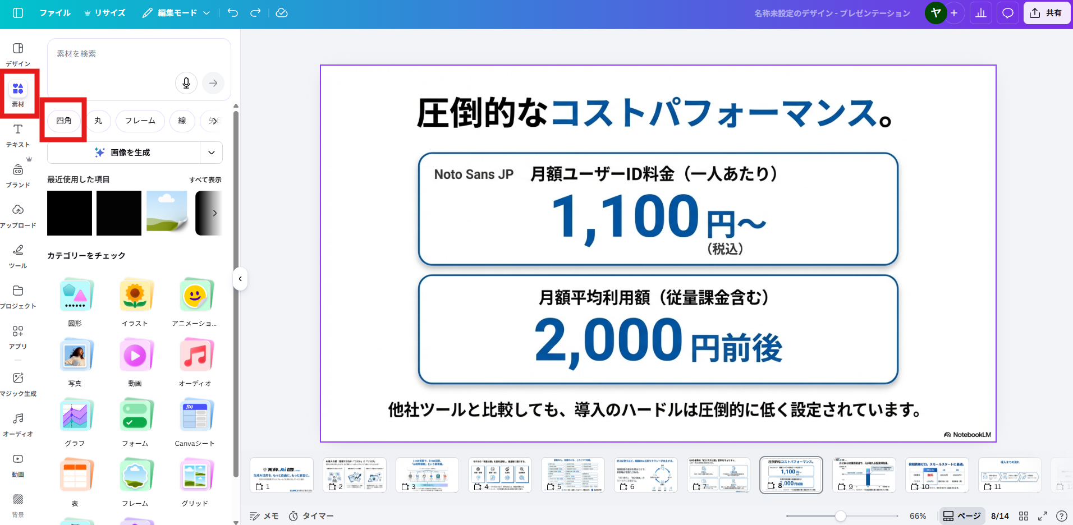Screen dimensions: 1073x525
Task: Open the リサイズ menu
Action: click(x=104, y=12)
